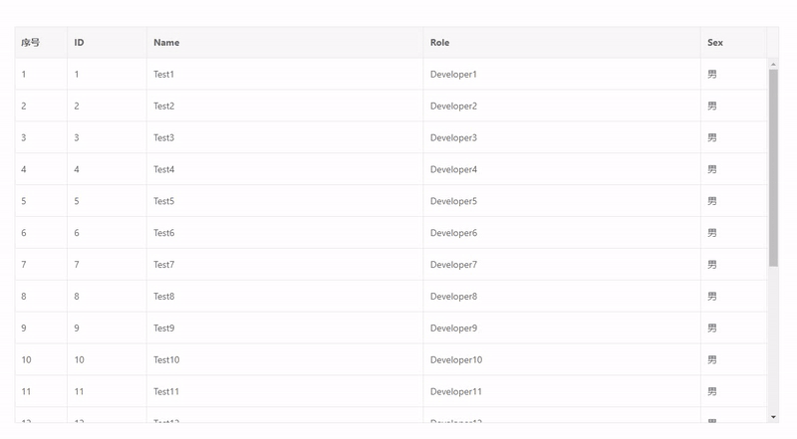797x439 pixels.
Task: Click the 男 cell in the Test1 row
Action: pyautogui.click(x=712, y=75)
